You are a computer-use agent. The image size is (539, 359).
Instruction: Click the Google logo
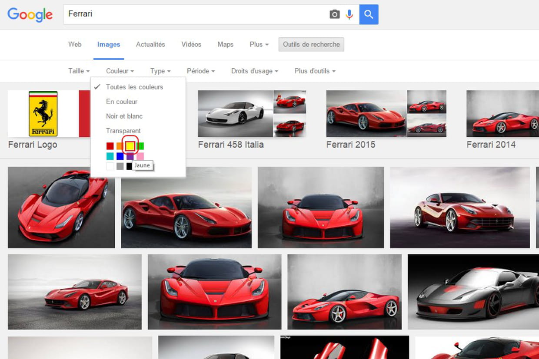[30, 14]
